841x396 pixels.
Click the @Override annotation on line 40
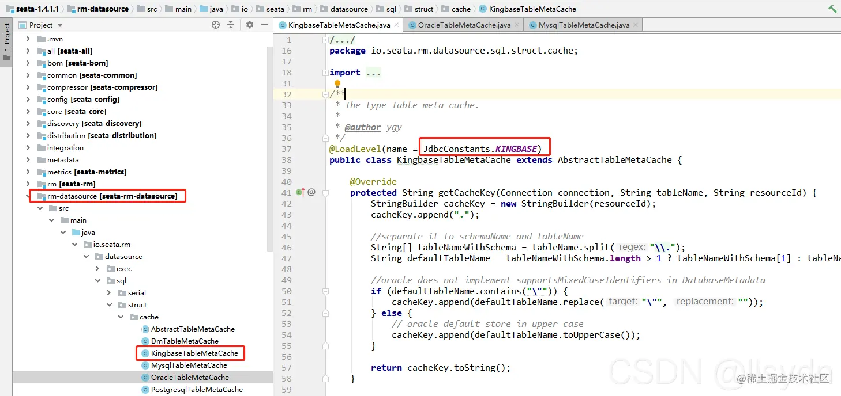[x=373, y=182]
